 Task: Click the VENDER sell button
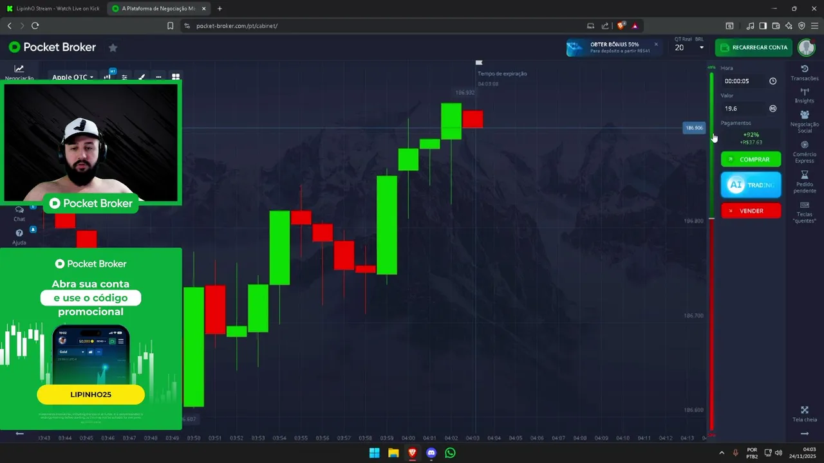[x=751, y=211]
